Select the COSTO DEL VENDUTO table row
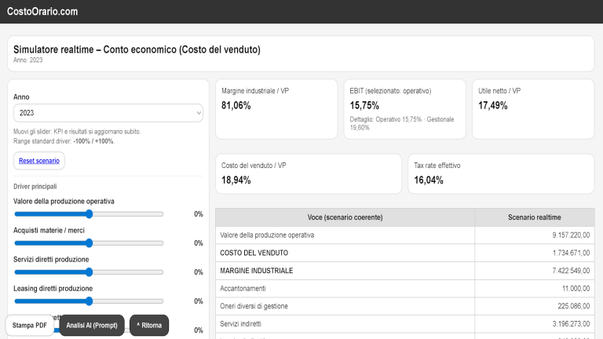The height and width of the screenshot is (339, 603). [404, 253]
